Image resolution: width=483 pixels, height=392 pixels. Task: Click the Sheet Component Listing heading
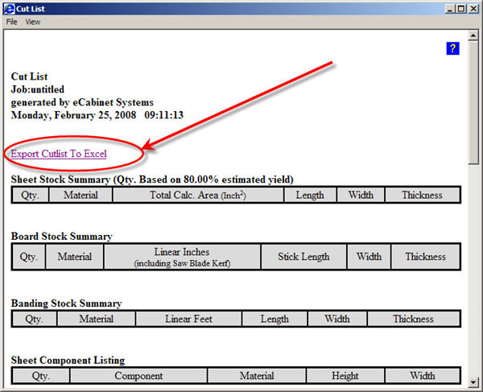(x=68, y=360)
